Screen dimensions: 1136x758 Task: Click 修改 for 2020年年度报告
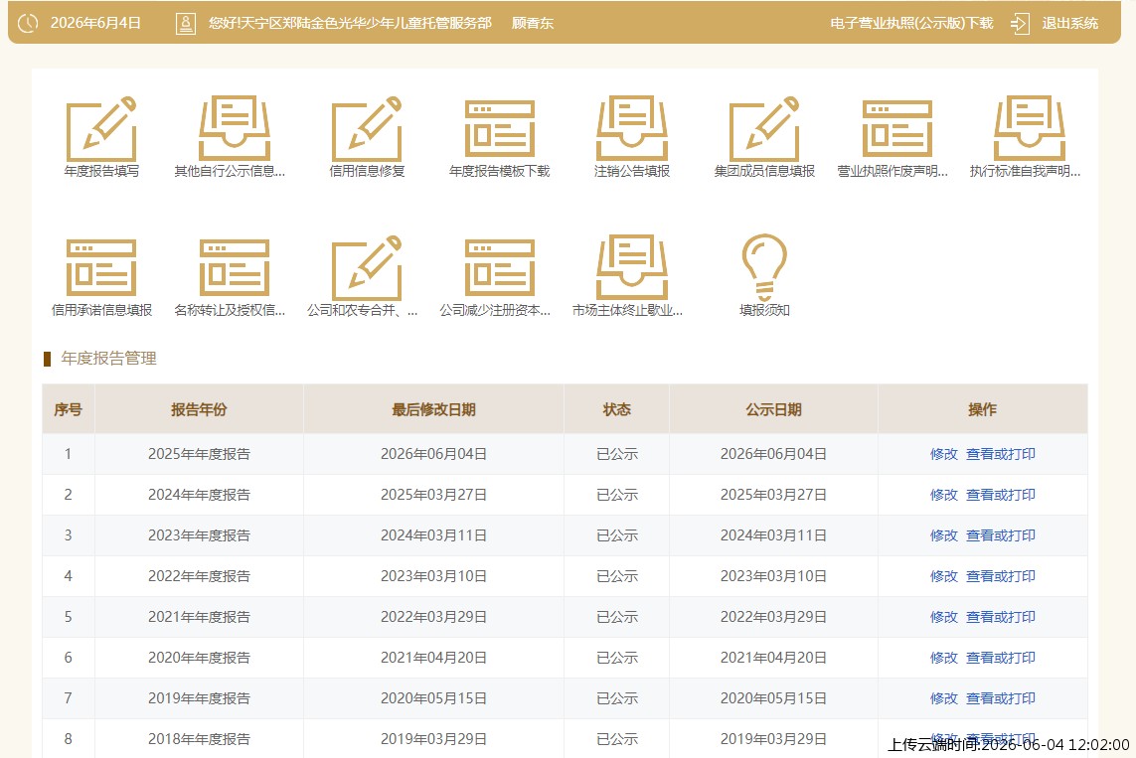point(944,658)
